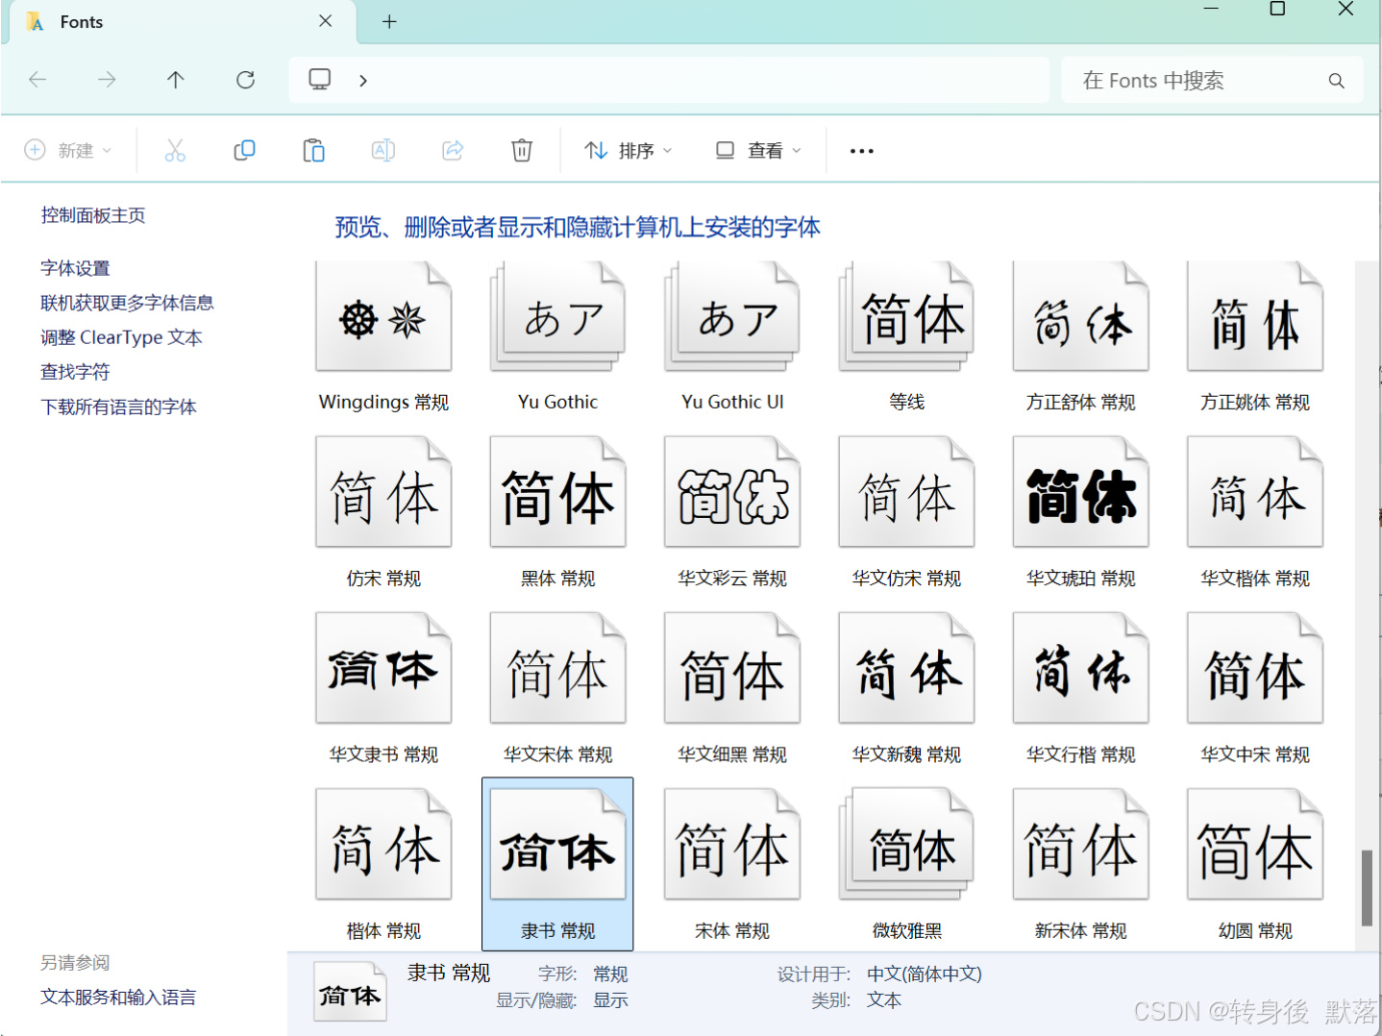Click the Paste clipboard icon
Image resolution: width=1382 pixels, height=1036 pixels.
(x=313, y=150)
